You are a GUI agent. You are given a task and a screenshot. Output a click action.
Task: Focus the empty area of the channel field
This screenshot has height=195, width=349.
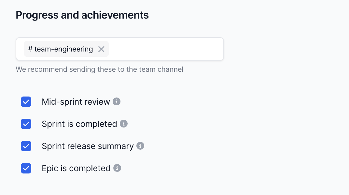pyautogui.click(x=165, y=49)
